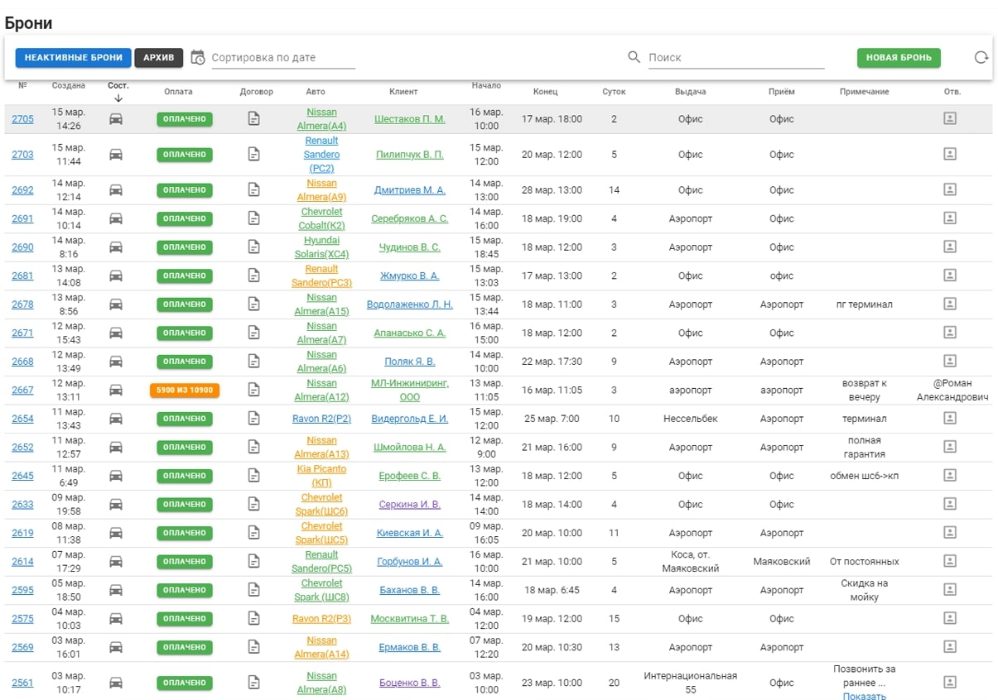Click the Создана column header
This screenshot has width=998, height=700.
(x=68, y=86)
